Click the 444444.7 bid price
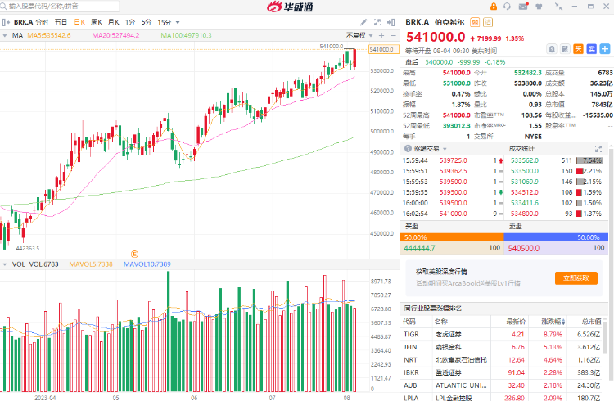The image size is (614, 401). pyautogui.click(x=419, y=248)
